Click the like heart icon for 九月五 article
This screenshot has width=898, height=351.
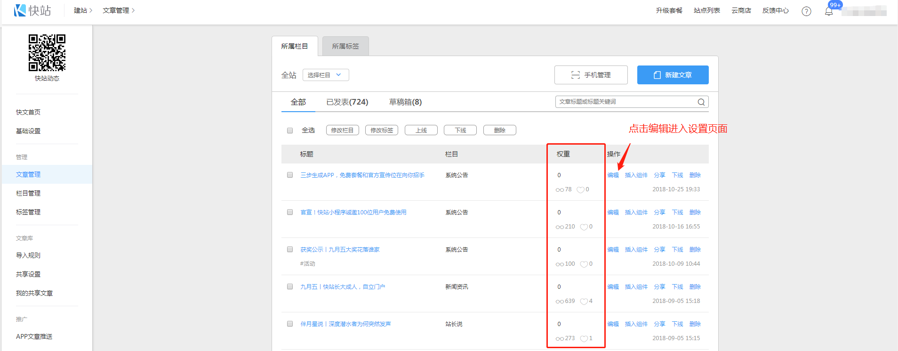coord(584,302)
